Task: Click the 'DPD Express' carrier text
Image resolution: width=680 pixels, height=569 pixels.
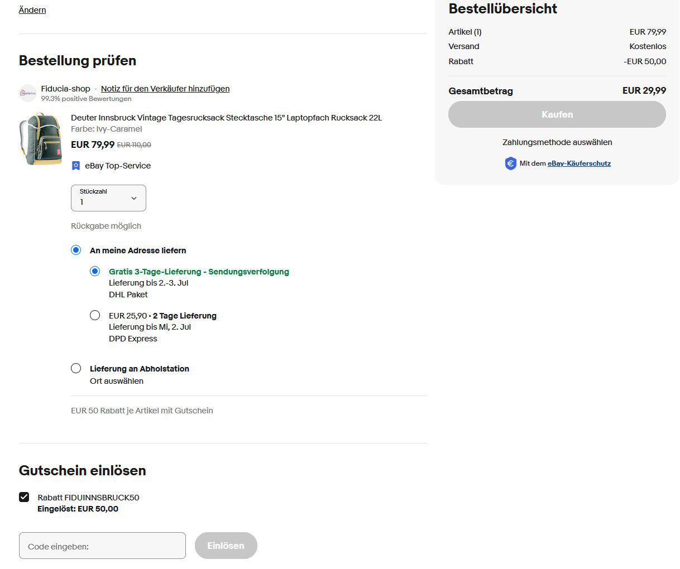Action: click(133, 339)
